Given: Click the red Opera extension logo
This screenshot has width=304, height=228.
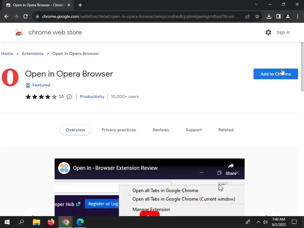Looking at the screenshot, I should tap(10, 77).
